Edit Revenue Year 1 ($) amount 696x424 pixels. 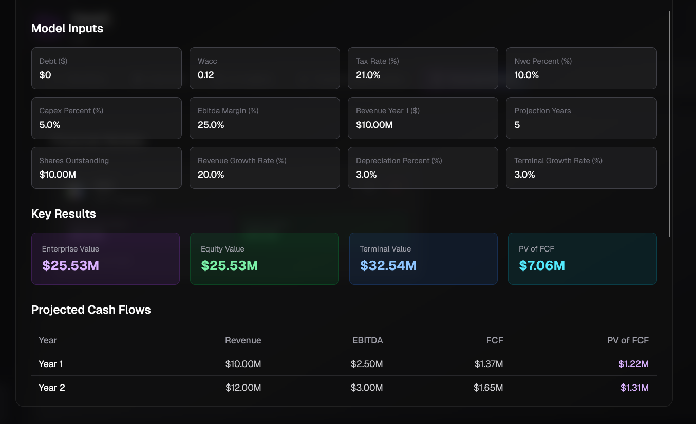pyautogui.click(x=423, y=118)
